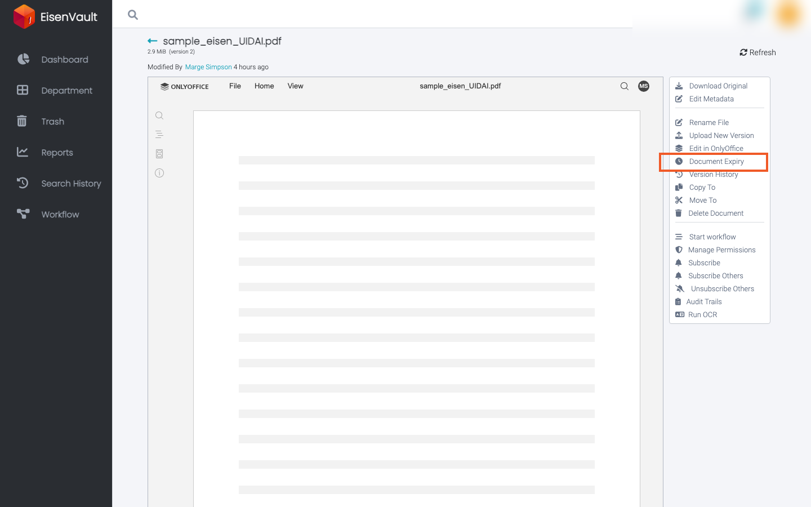Click the Reports chart icon
Viewport: 811px width, 507px height.
pyautogui.click(x=23, y=152)
